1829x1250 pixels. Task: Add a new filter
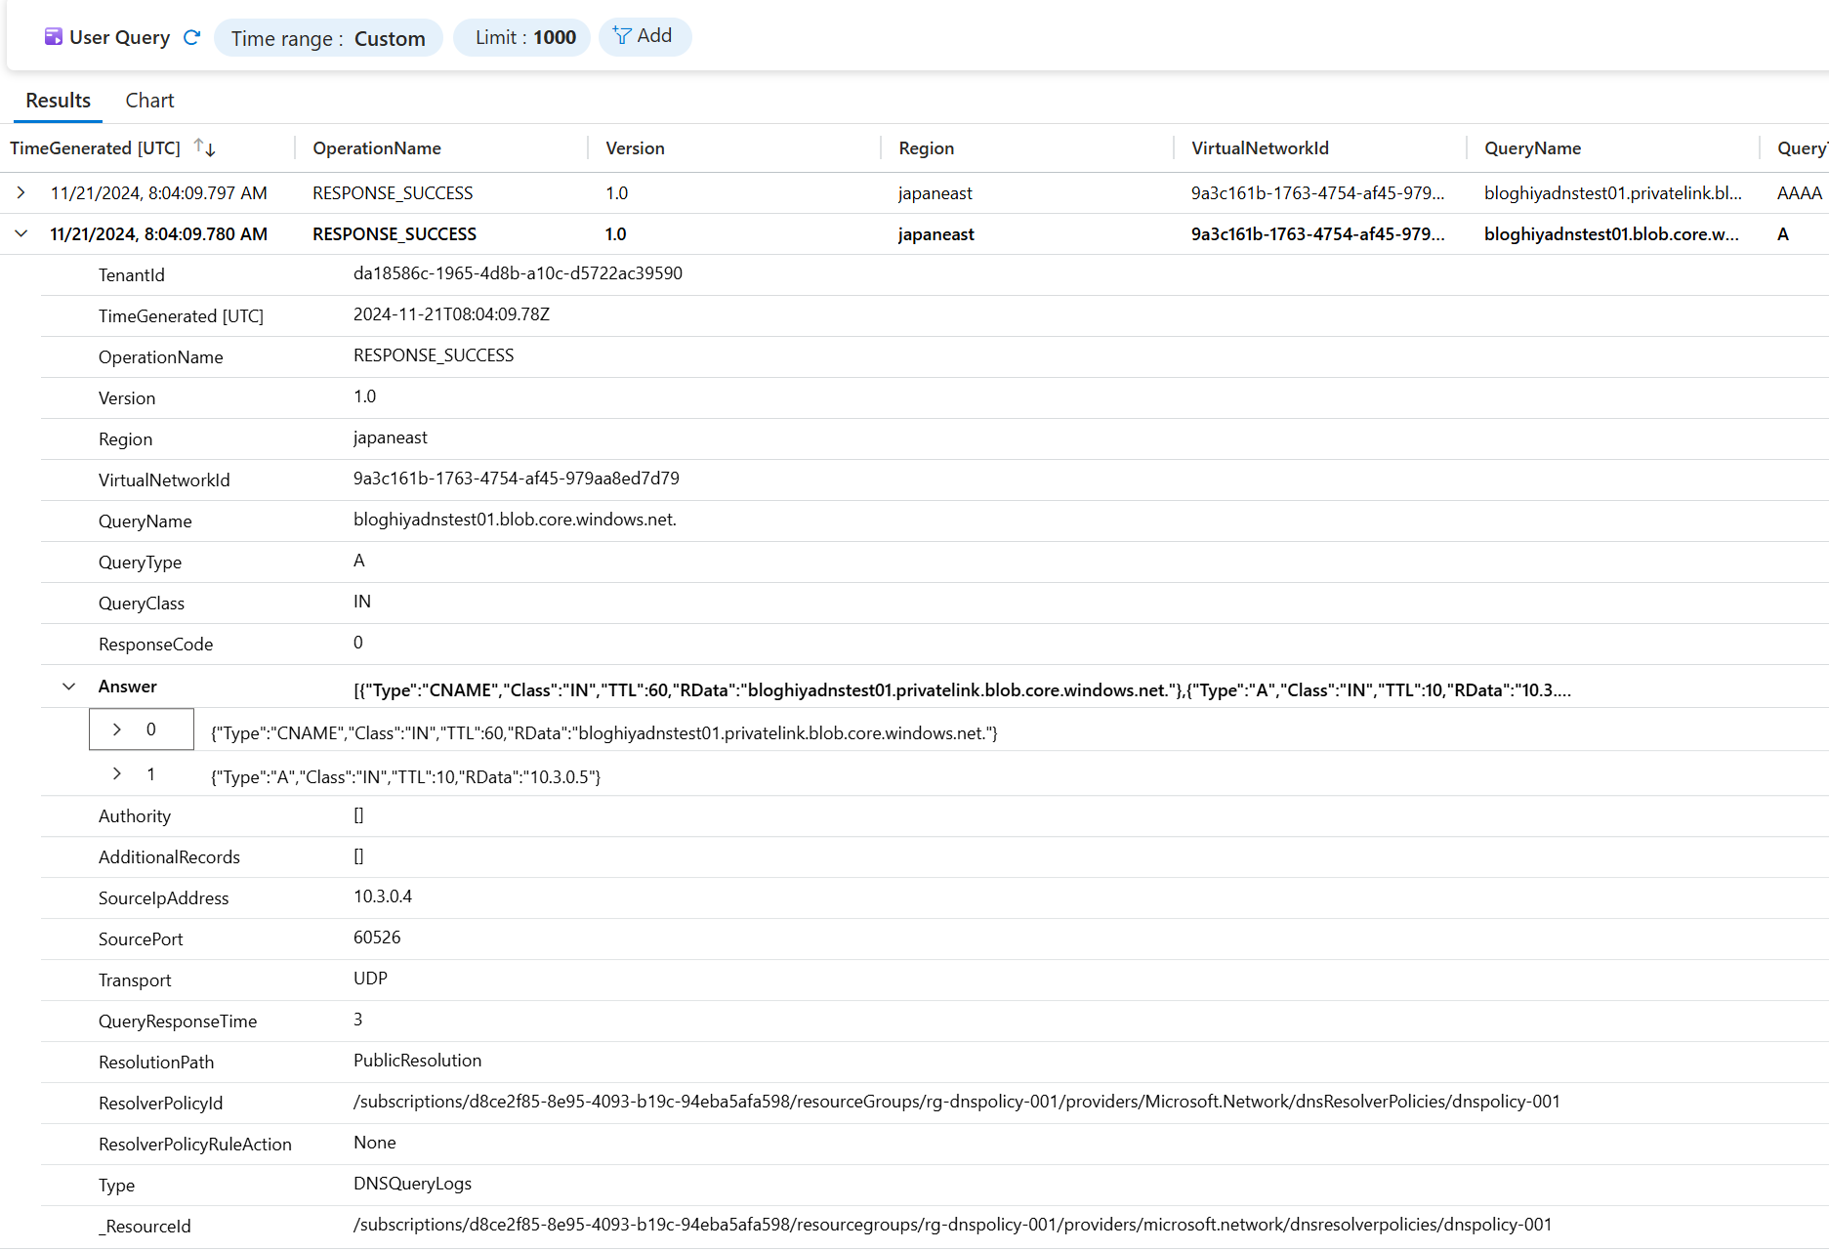(x=644, y=36)
